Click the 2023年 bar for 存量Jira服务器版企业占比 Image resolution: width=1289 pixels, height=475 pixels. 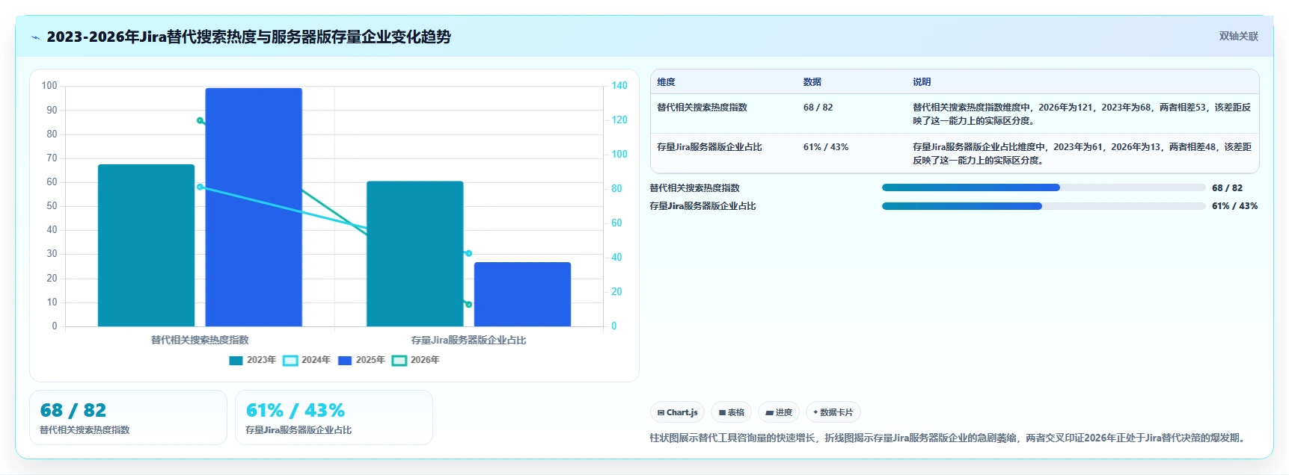coord(415,254)
